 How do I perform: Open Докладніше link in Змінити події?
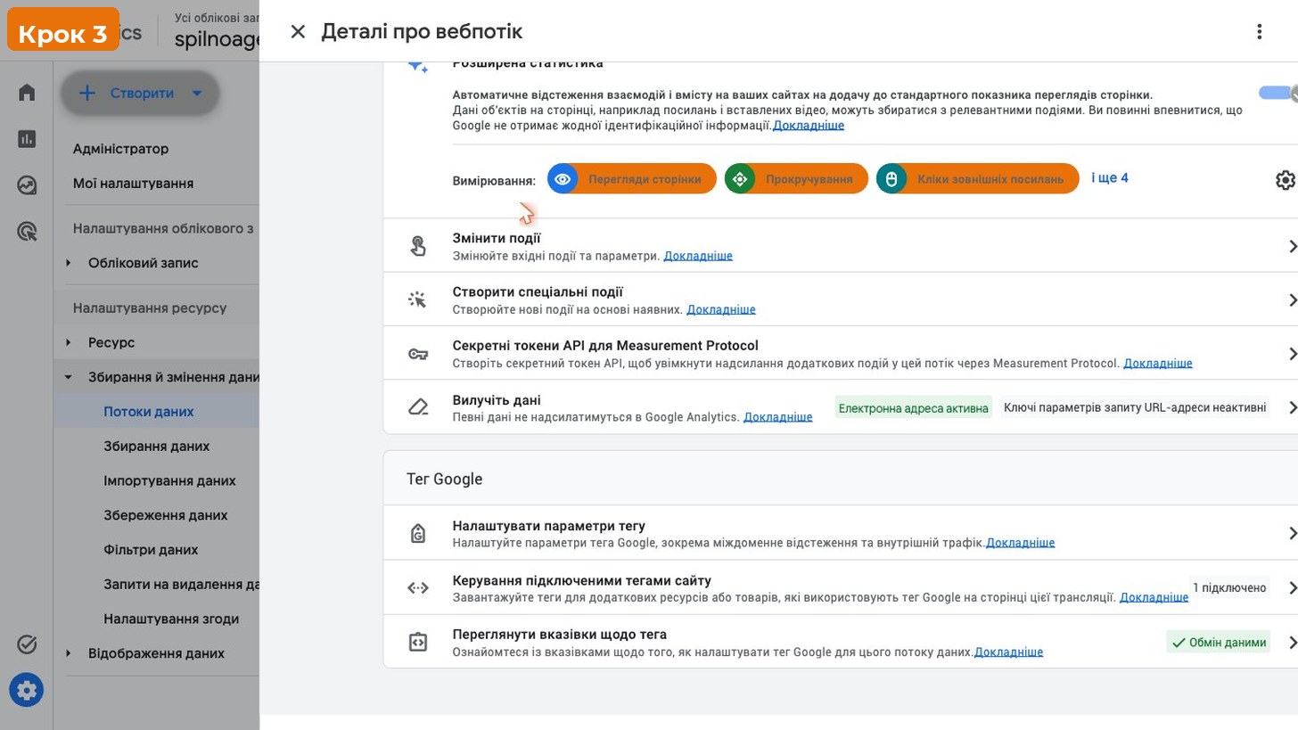[698, 256]
